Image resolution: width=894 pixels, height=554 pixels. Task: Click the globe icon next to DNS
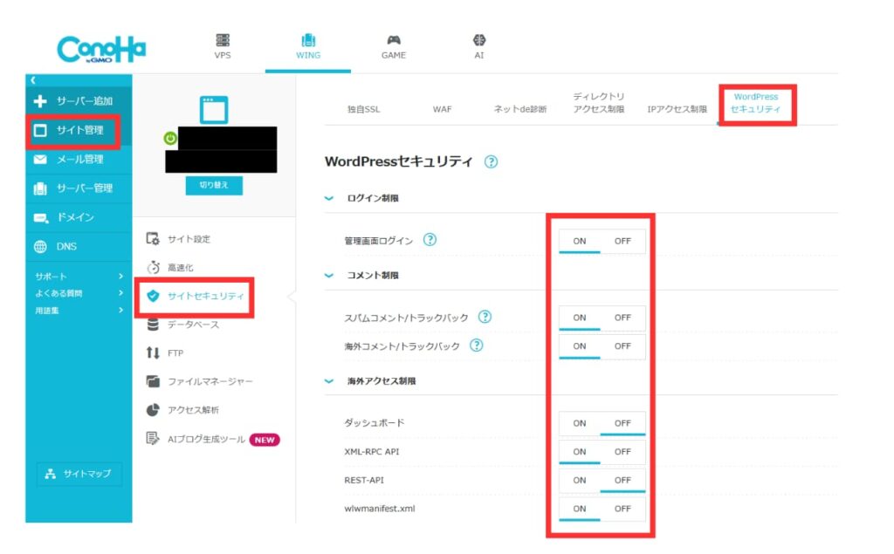(x=40, y=247)
